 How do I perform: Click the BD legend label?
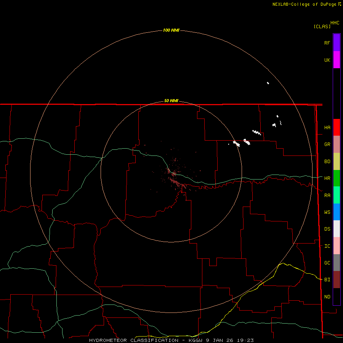(x=327, y=162)
